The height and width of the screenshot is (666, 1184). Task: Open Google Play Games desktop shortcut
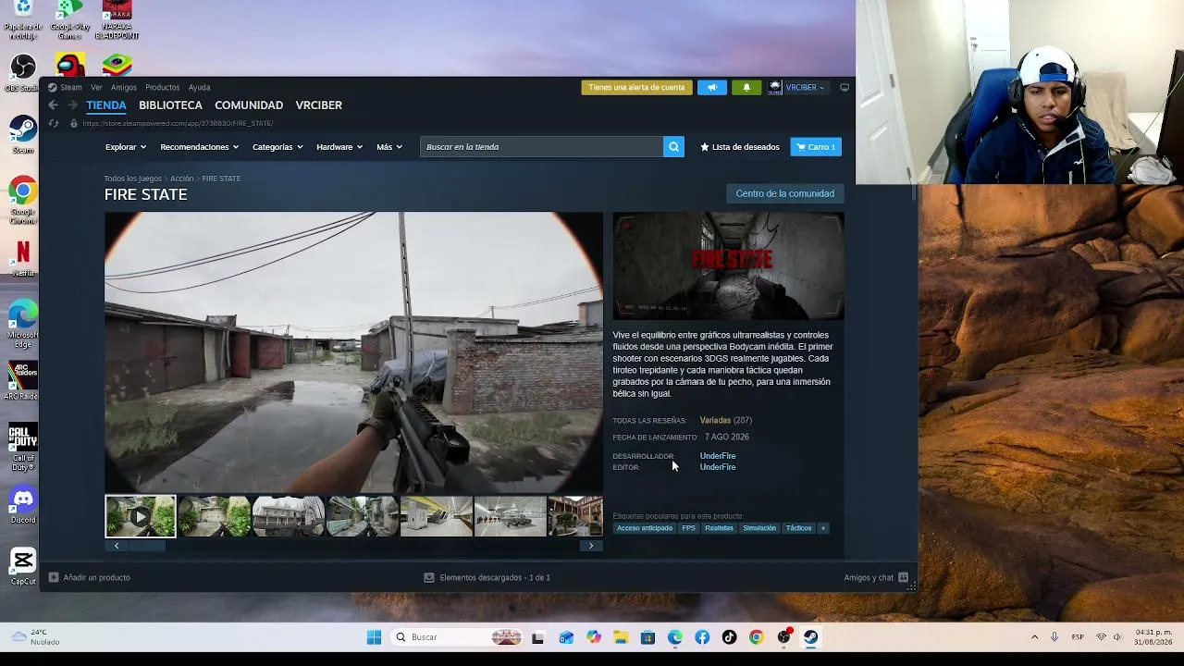tap(69, 20)
